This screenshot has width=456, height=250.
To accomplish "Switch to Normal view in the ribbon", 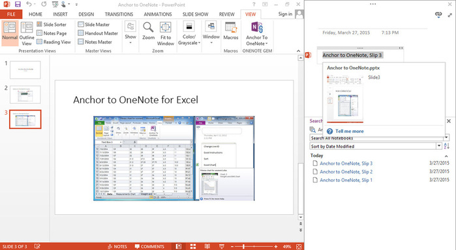I will tap(10, 33).
